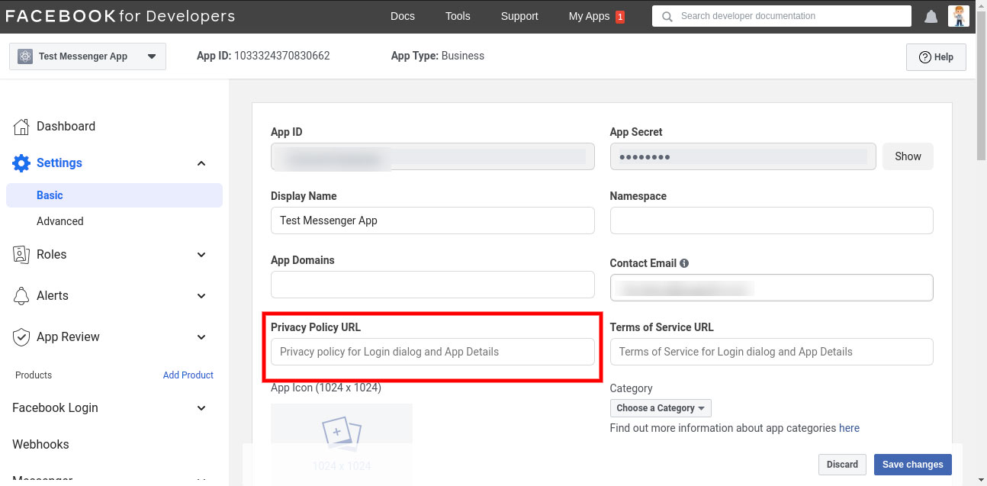Click the Facebook for Developers logo
The image size is (987, 486).
pyautogui.click(x=121, y=16)
